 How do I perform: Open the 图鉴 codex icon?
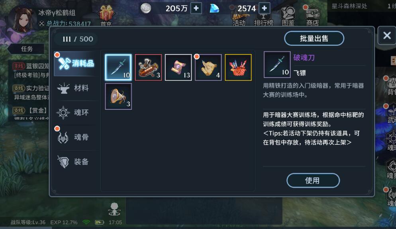click(x=288, y=16)
